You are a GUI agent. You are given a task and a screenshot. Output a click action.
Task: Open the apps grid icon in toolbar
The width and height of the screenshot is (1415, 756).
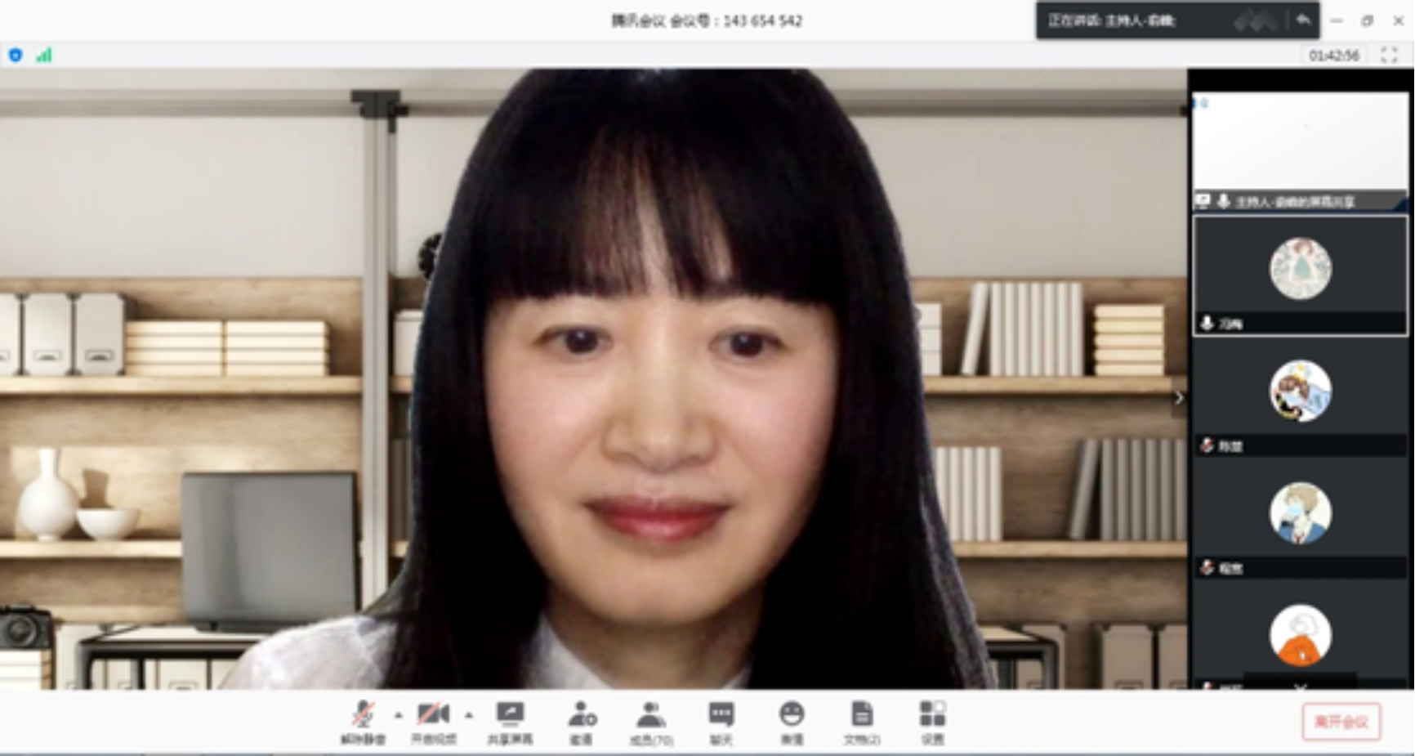click(x=932, y=721)
